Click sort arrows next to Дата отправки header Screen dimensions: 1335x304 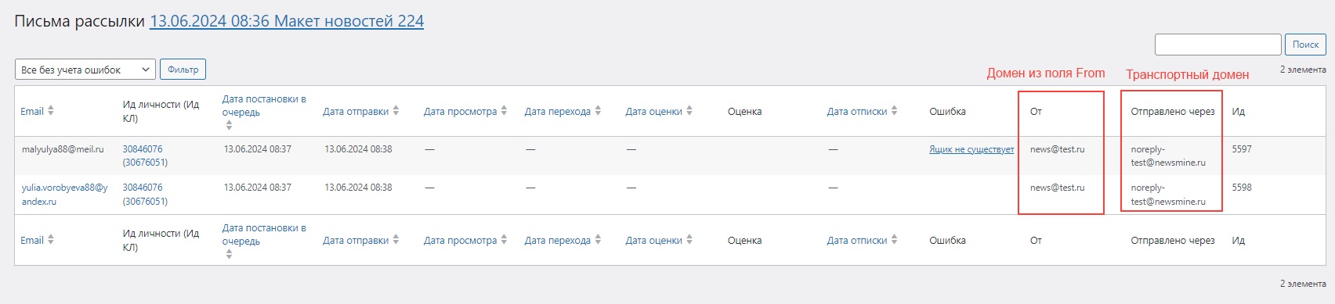coord(396,111)
